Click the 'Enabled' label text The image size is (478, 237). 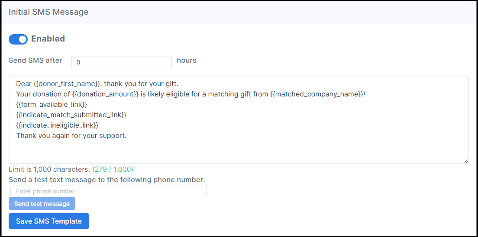tap(48, 39)
